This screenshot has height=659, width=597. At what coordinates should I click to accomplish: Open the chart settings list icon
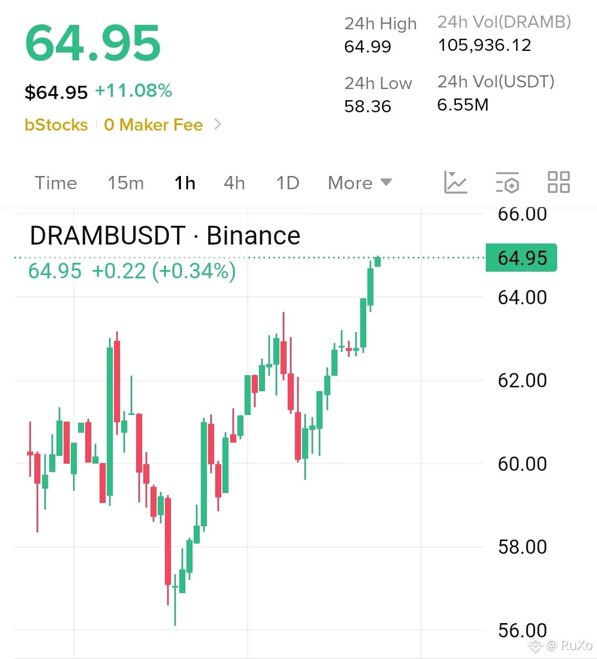click(x=507, y=183)
